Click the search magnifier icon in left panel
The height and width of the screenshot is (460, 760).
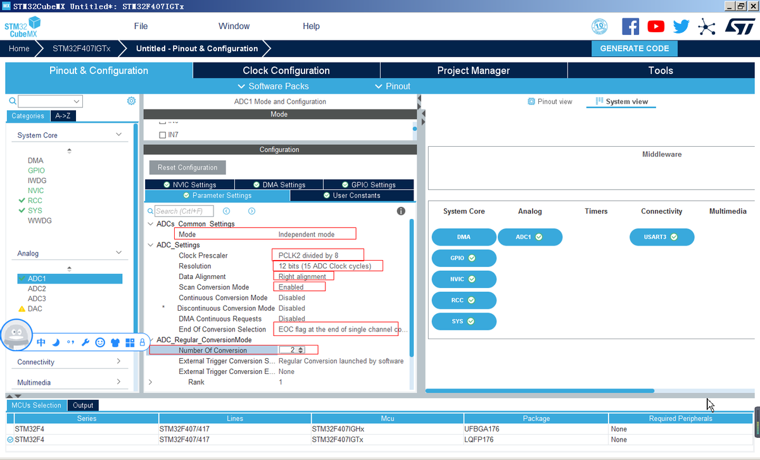click(x=12, y=101)
